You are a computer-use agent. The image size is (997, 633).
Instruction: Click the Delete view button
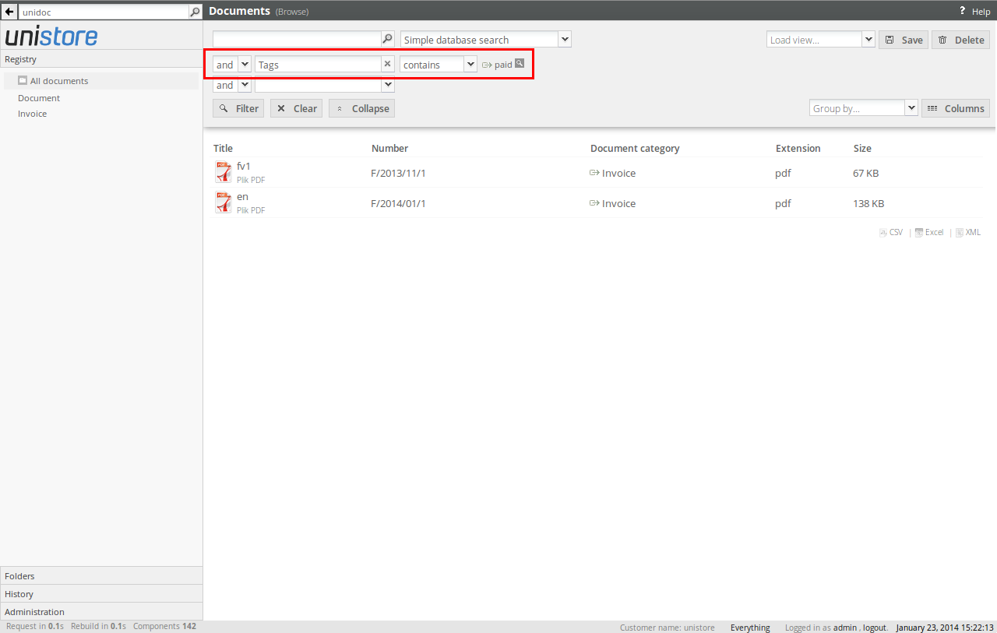pyautogui.click(x=961, y=40)
